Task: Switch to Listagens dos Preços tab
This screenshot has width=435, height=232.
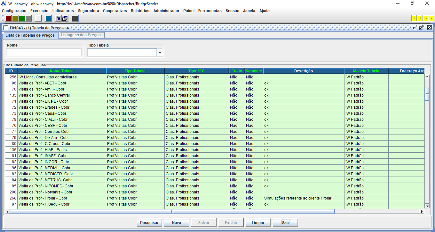Action: [81, 35]
